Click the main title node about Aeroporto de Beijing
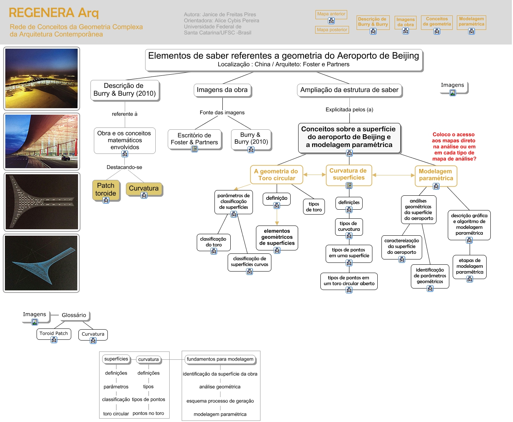The height and width of the screenshot is (422, 513). 284,60
